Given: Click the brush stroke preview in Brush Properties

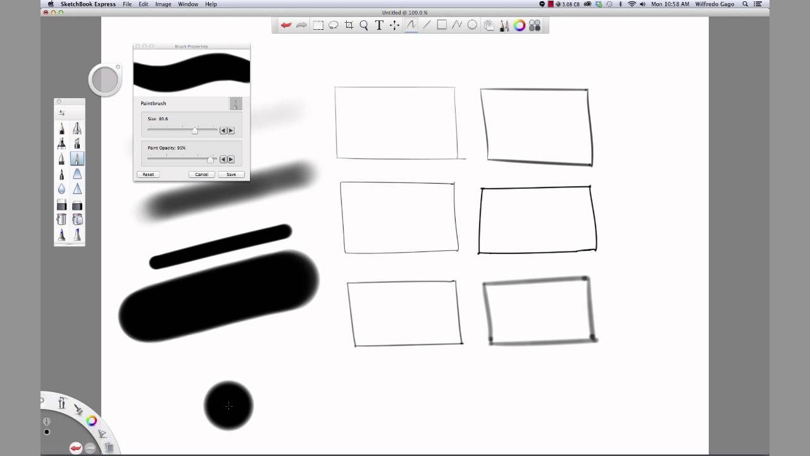Looking at the screenshot, I should pos(192,72).
